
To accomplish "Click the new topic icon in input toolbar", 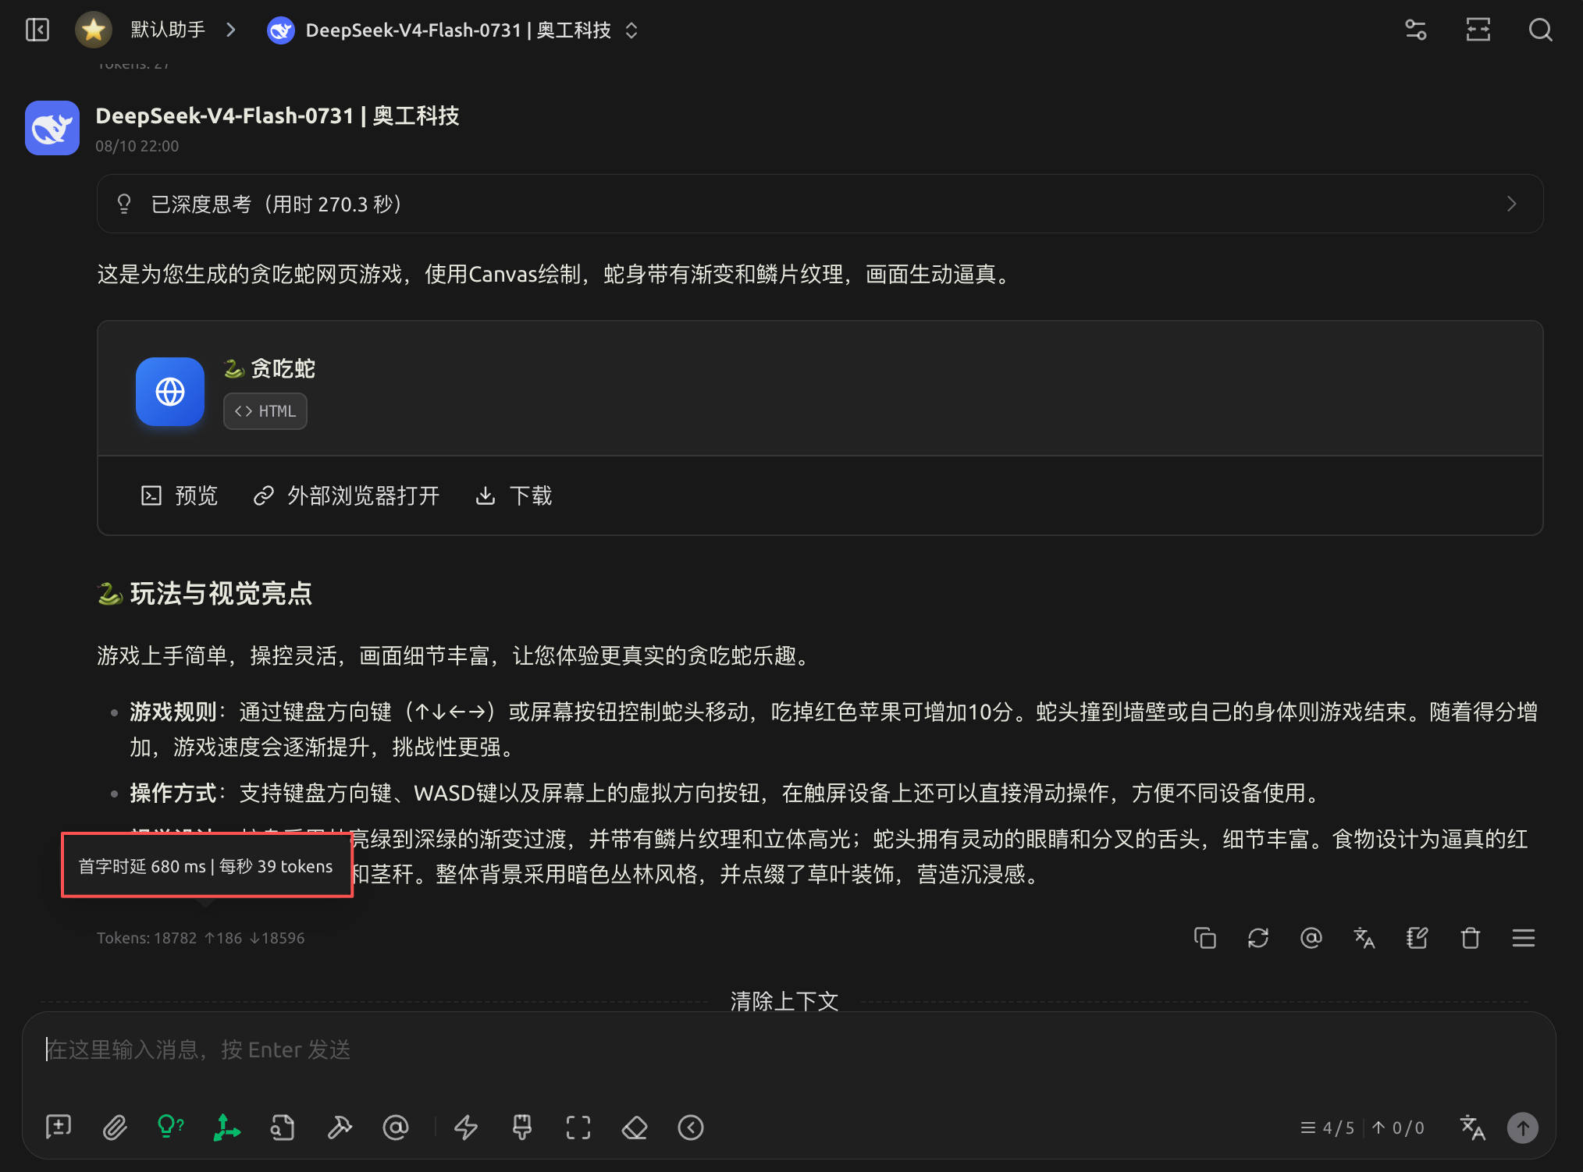I will tap(59, 1128).
